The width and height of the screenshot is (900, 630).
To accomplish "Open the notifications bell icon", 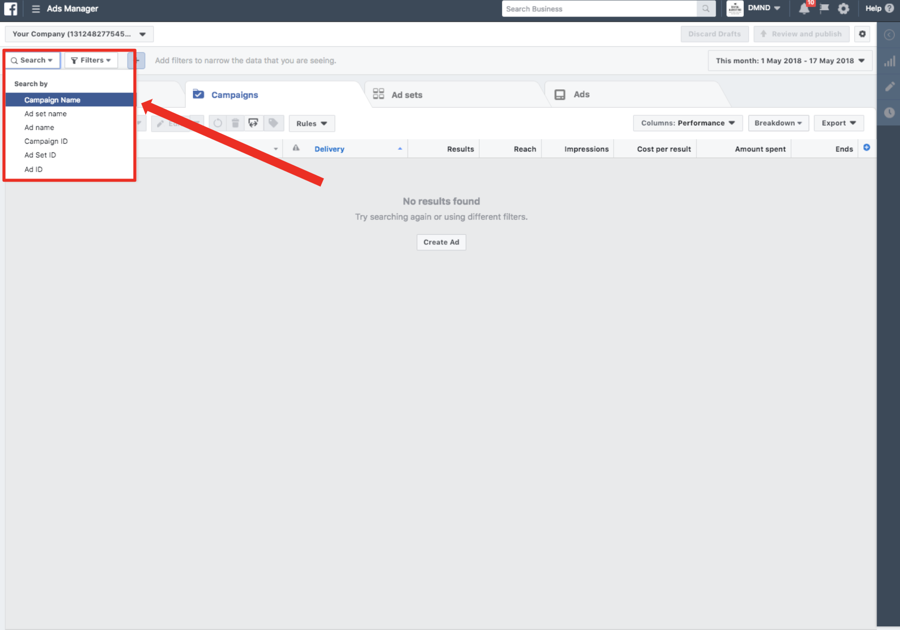I will click(804, 9).
